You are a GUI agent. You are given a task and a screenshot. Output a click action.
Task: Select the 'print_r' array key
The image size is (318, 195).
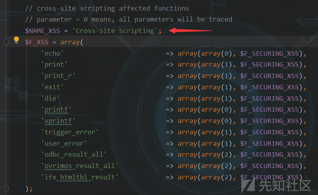pyautogui.click(x=58, y=76)
